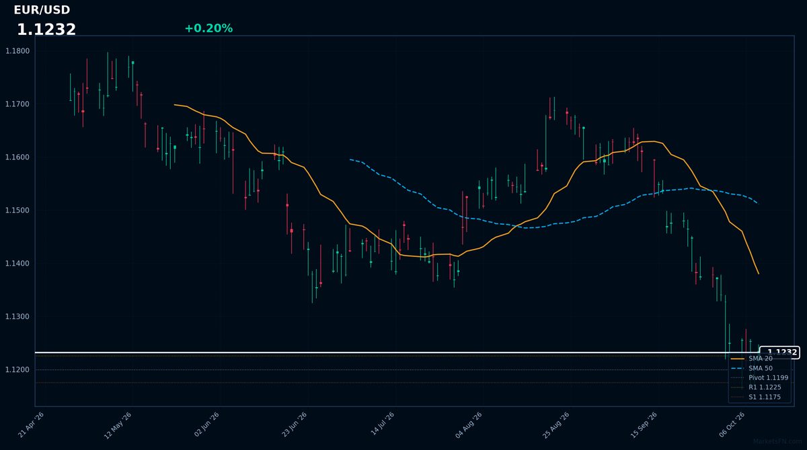Click the +0.20% change value
The image size is (807, 450).
click(x=208, y=28)
